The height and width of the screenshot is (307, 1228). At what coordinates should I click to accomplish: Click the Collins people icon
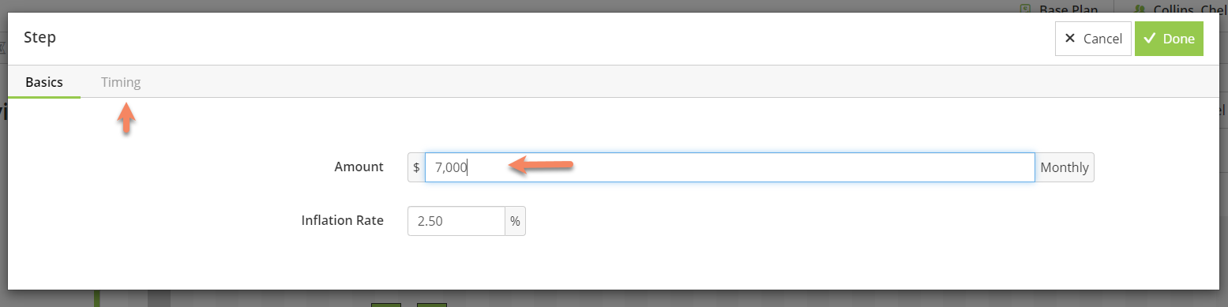(1140, 9)
